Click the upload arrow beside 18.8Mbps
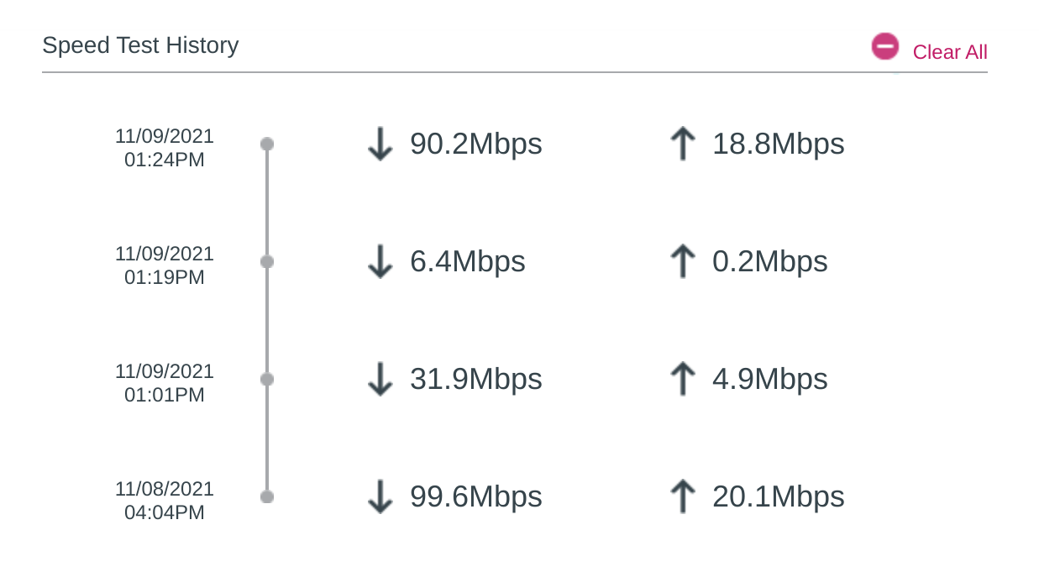This screenshot has height=567, width=1039. [683, 144]
